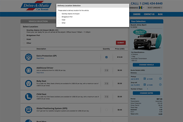Click the Change Vehicle button
This screenshot has height=122, width=183.
(146, 65)
